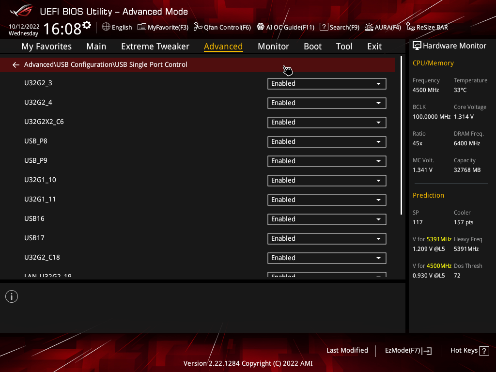Click the ReSize BAR icon
496x372 pixels.
pyautogui.click(x=411, y=27)
